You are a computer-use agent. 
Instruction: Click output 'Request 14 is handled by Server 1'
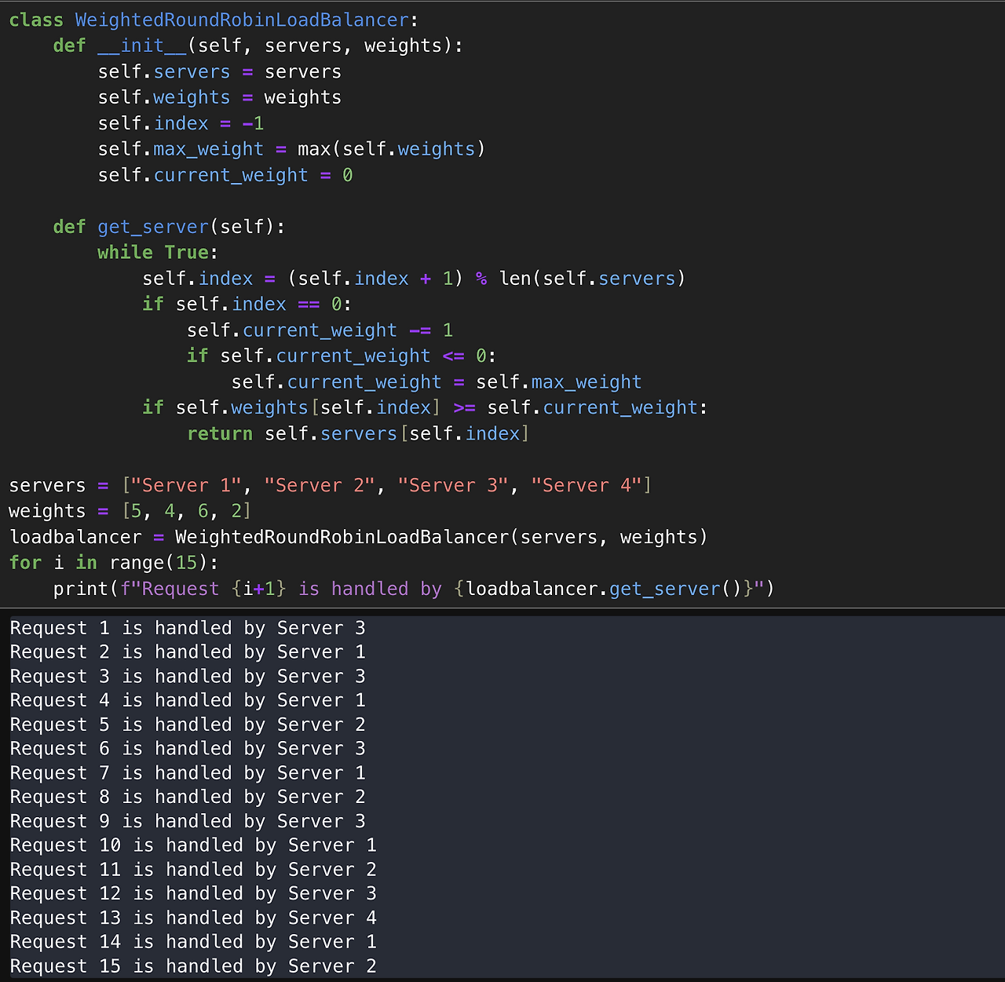tap(193, 942)
